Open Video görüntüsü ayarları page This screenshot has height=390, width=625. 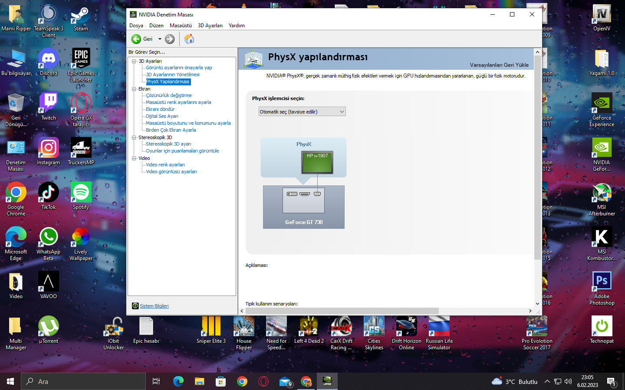pos(171,172)
